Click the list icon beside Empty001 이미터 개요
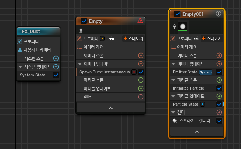Screen dimensions: 241x149 tap(173, 47)
